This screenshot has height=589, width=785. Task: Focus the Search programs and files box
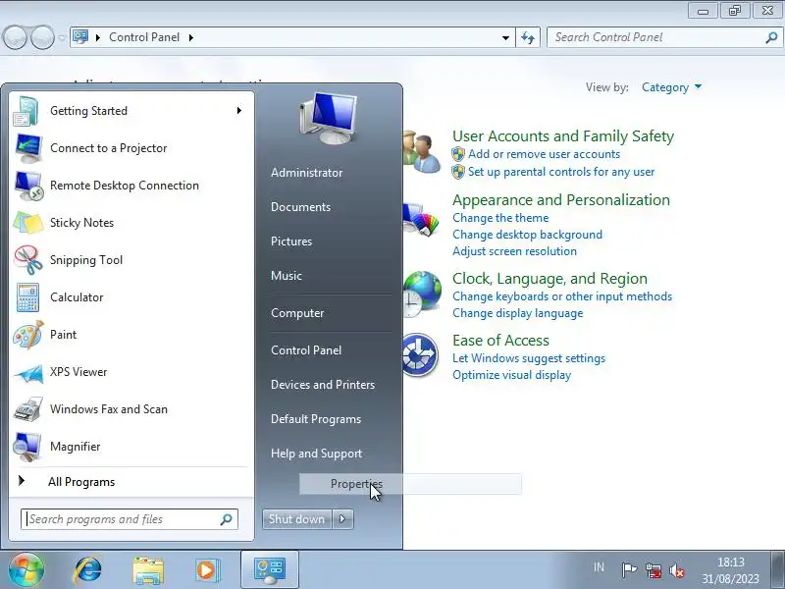pyautogui.click(x=130, y=519)
